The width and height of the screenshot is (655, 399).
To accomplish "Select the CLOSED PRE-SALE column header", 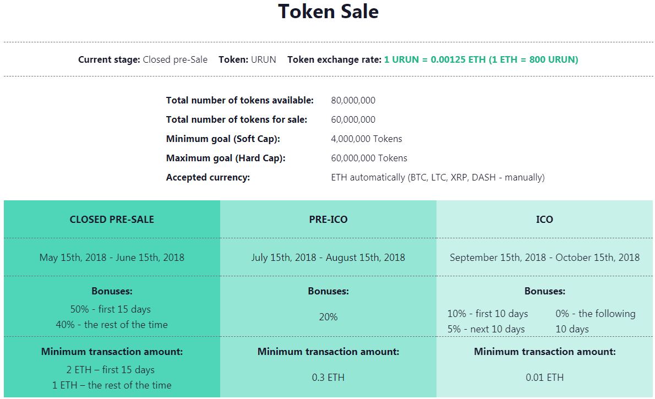I will click(x=112, y=219).
